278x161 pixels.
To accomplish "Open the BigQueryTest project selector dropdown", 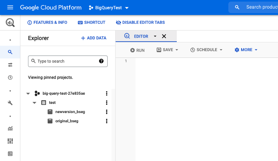I will (x=109, y=8).
